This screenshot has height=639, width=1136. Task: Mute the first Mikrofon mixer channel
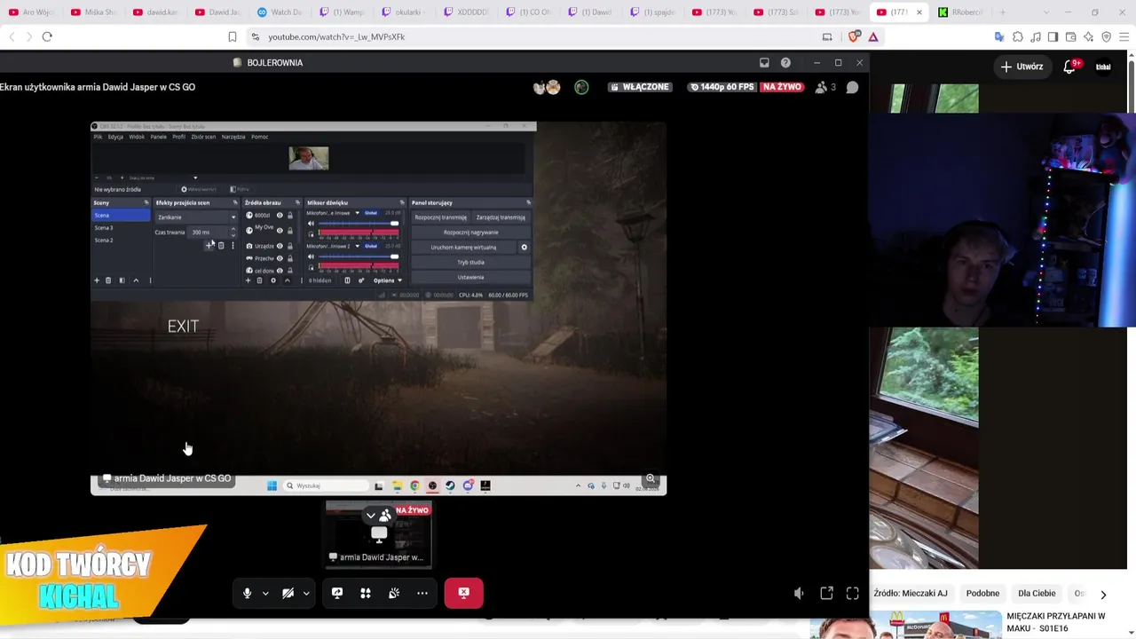311,224
